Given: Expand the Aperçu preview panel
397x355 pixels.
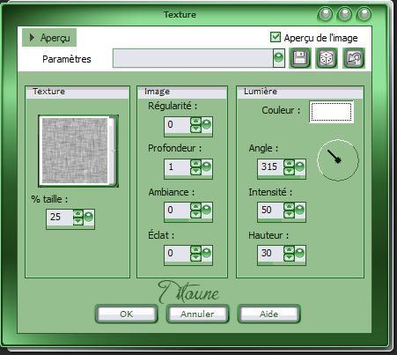Looking at the screenshot, I should [x=49, y=37].
